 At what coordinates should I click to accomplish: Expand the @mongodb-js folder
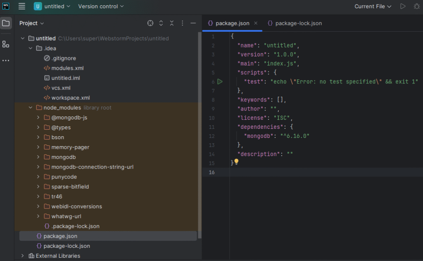38,118
